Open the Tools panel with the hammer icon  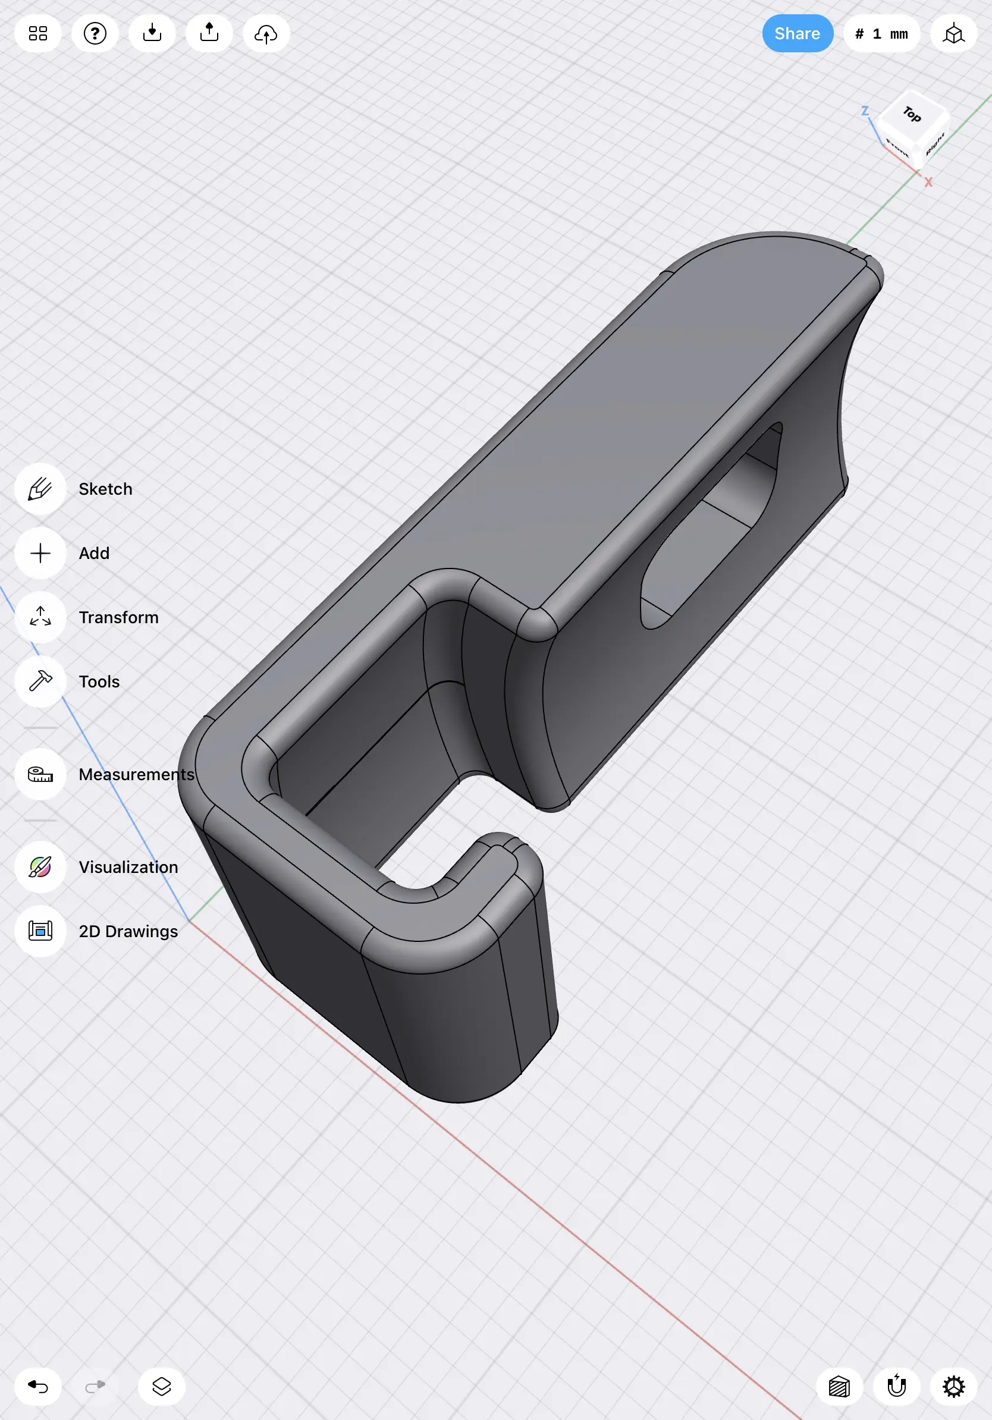click(40, 682)
